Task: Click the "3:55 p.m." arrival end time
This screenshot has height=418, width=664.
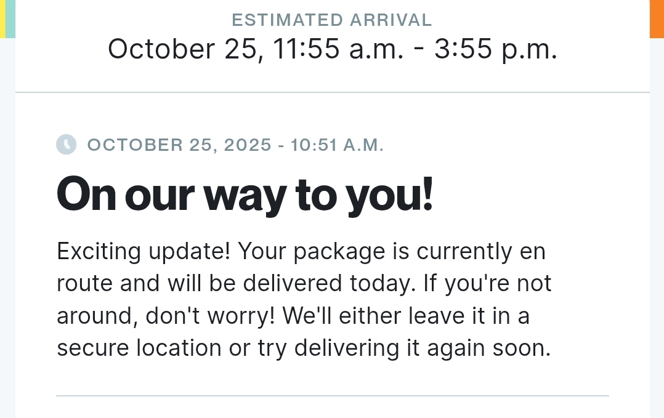Action: click(x=496, y=49)
